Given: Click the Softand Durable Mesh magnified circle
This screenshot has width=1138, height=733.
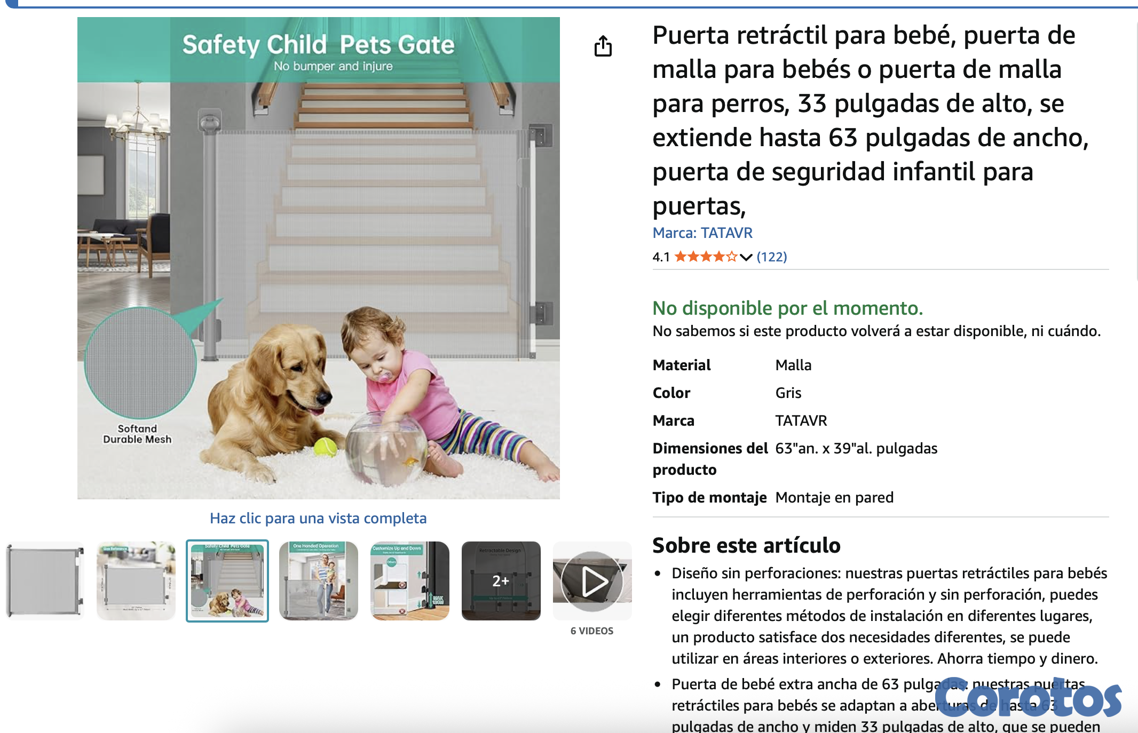Looking at the screenshot, I should (x=140, y=363).
